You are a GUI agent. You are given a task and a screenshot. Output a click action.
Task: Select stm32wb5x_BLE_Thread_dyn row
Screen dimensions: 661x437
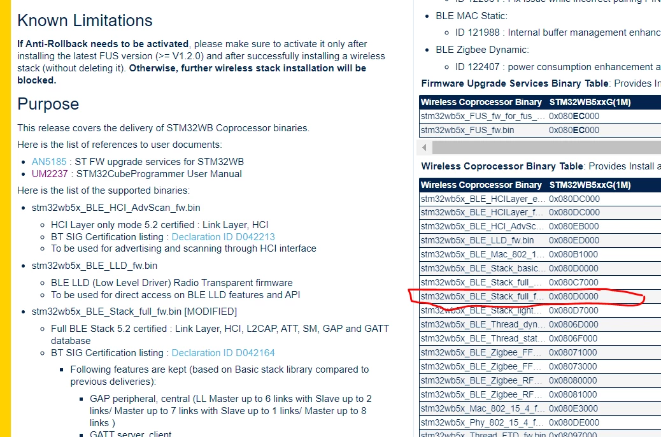(x=540, y=324)
